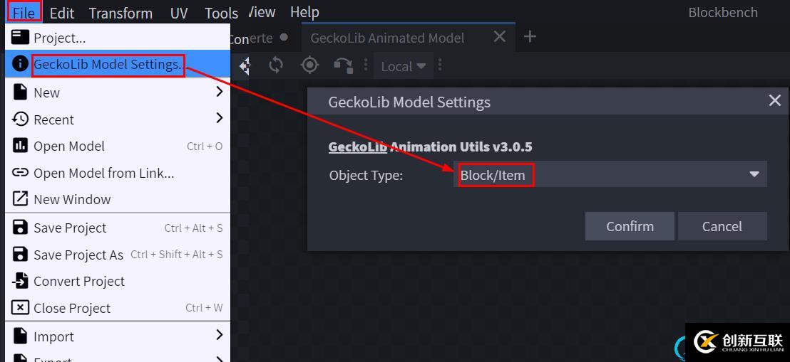Image resolution: width=790 pixels, height=362 pixels.
Task: Select Convert Project menu entry
Action: coord(78,281)
